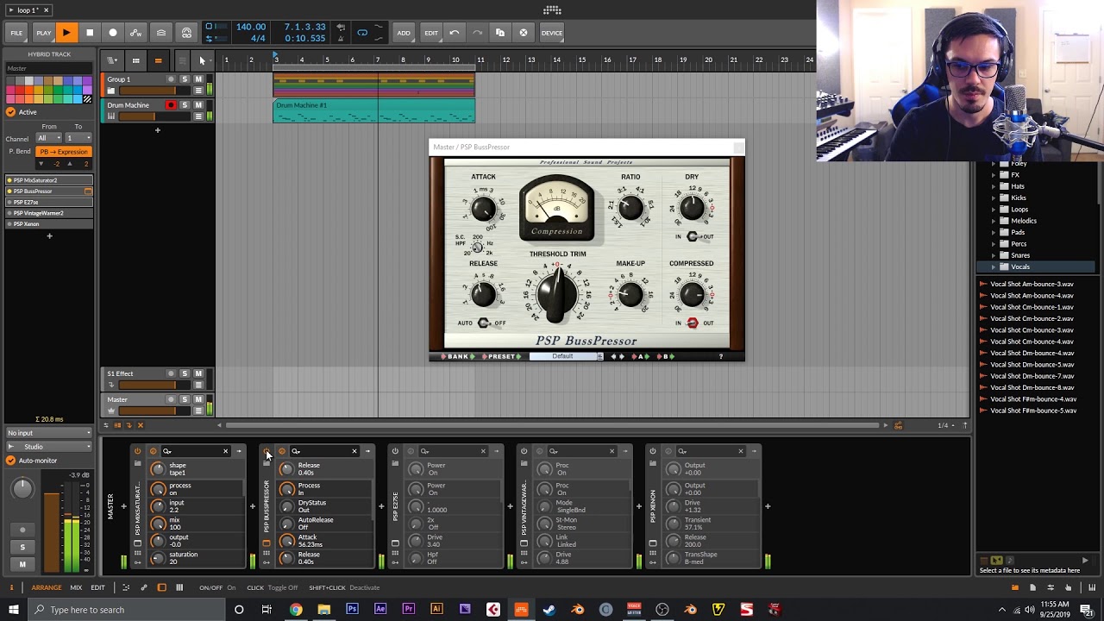
Task: Switch to the MIX view
Action: 76,587
